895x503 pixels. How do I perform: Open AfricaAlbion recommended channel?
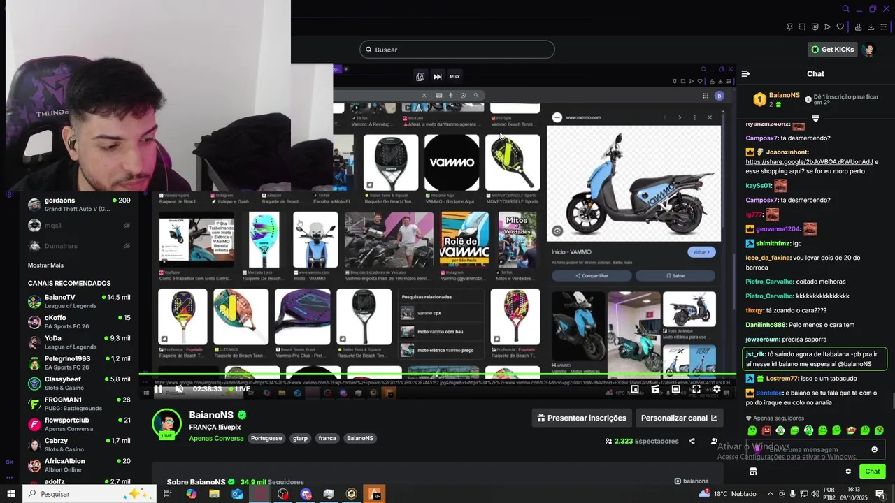click(x=79, y=465)
